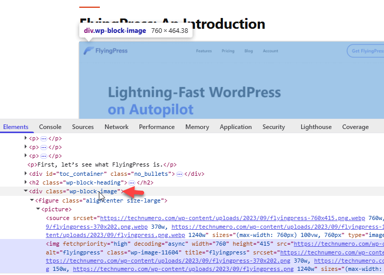Click class="wp-image-11604" attribute text
The image size is (384, 275).
(144, 252)
